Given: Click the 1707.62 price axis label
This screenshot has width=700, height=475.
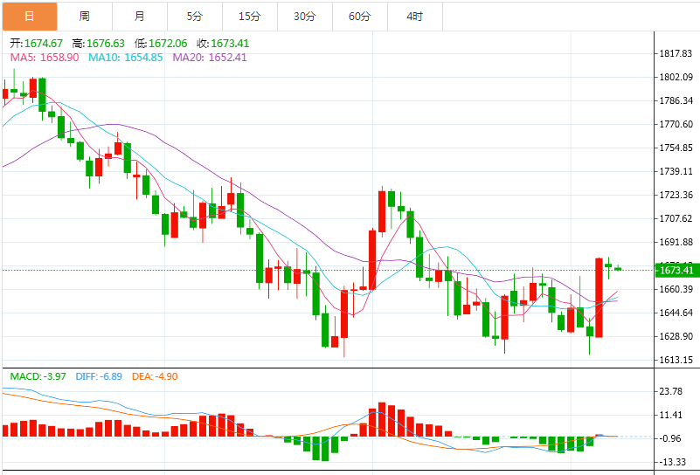Looking at the screenshot, I should (x=676, y=218).
